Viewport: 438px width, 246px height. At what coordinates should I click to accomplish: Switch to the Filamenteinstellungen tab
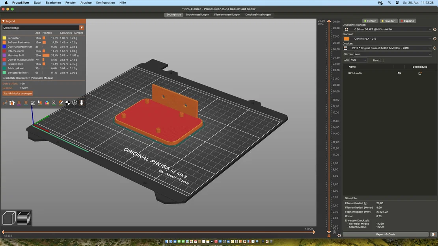[227, 15]
